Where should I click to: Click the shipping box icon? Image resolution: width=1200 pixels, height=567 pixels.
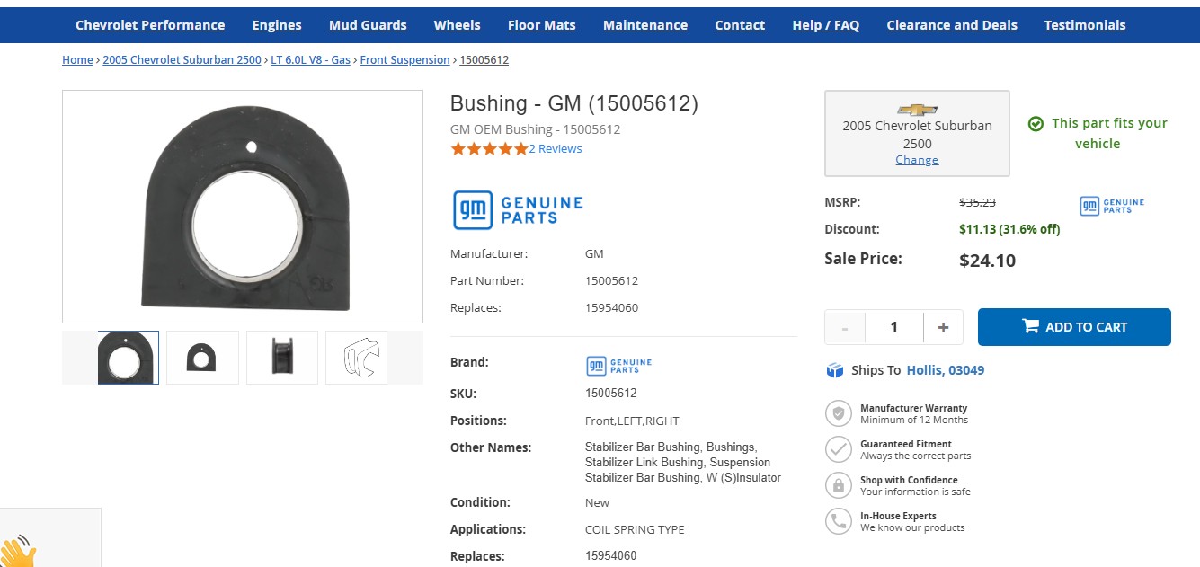(x=835, y=370)
